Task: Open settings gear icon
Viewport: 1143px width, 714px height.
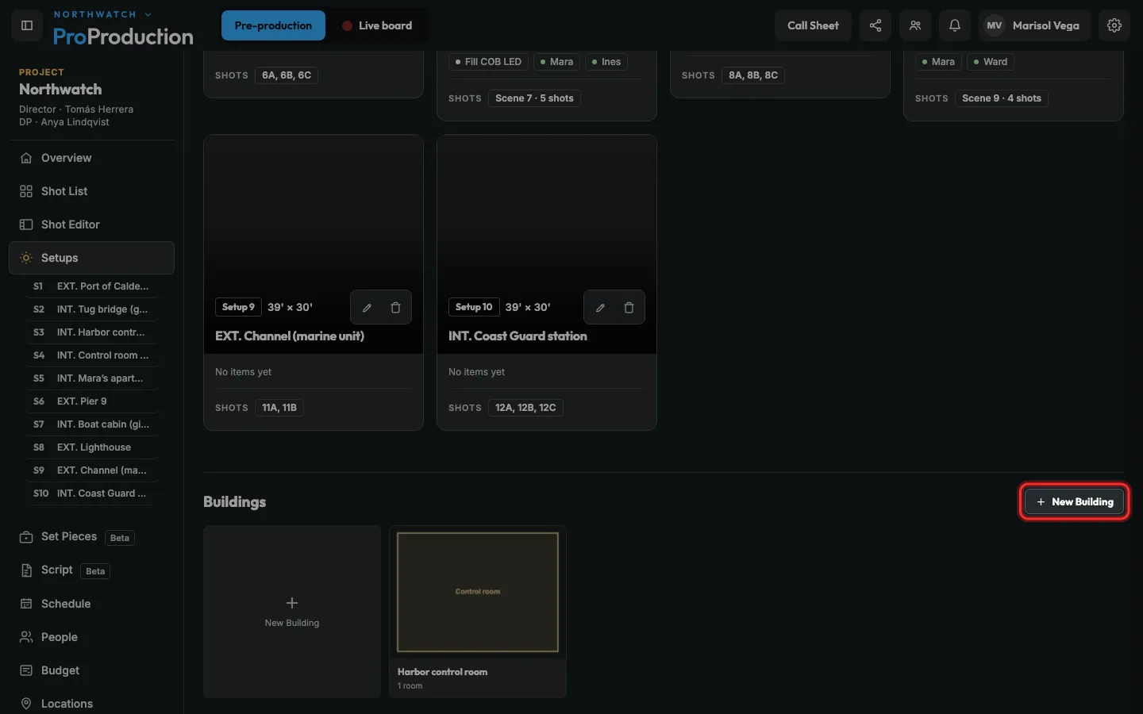Action: tap(1114, 25)
